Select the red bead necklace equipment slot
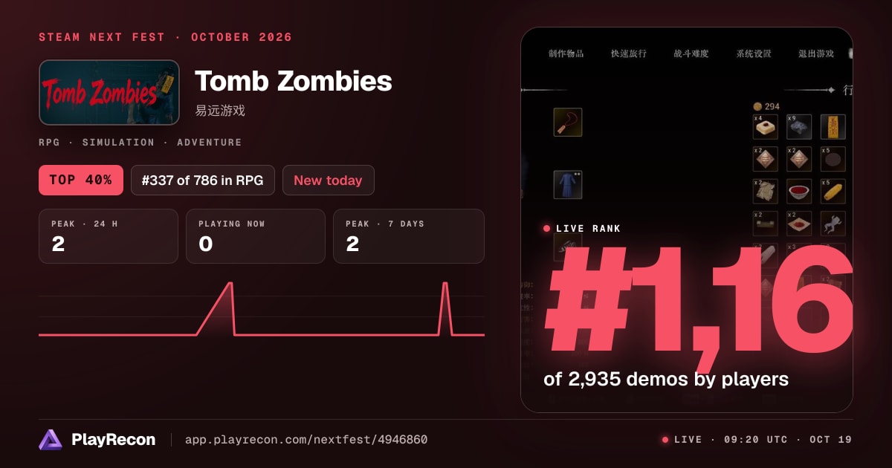Viewport: 892px width, 468px height. tap(568, 122)
